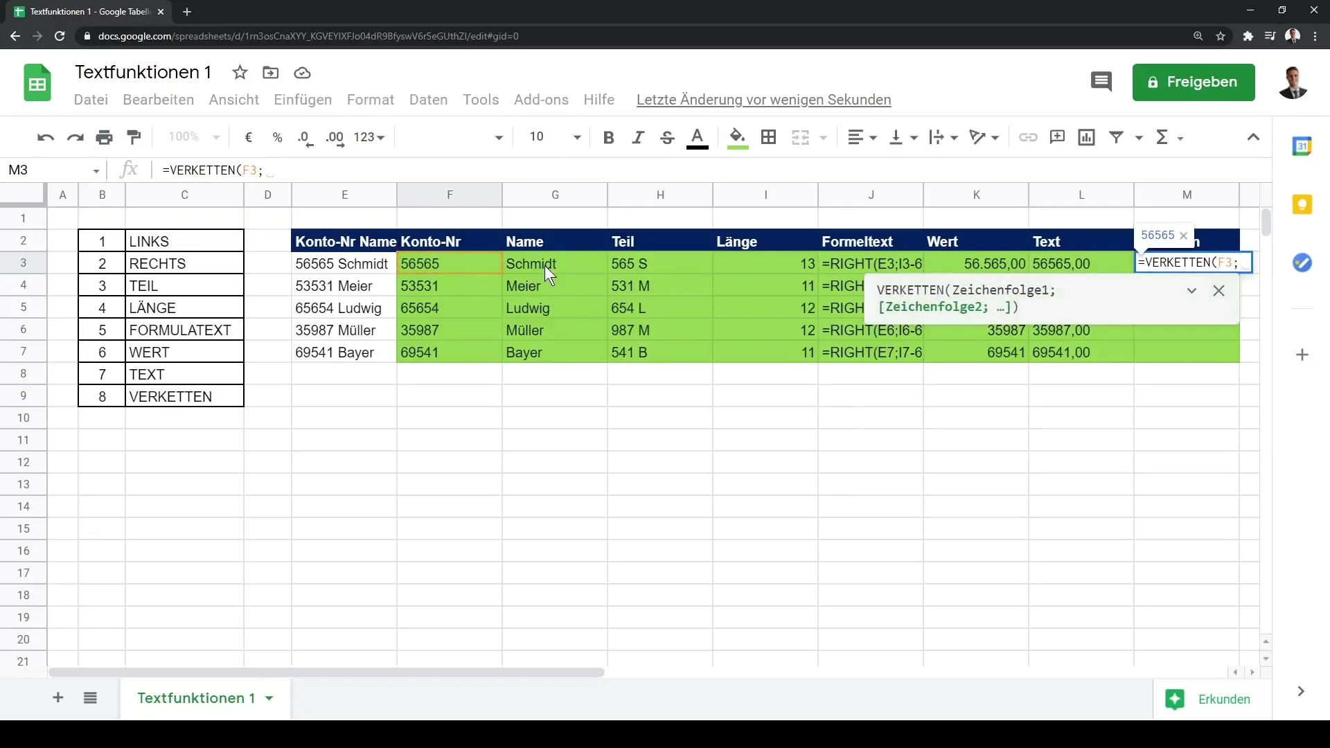Open the text color picker
The width and height of the screenshot is (1330, 748).
tap(698, 138)
